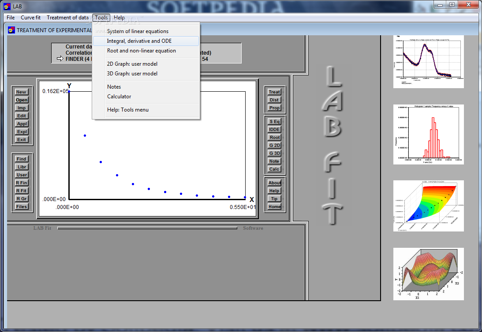Click the blue-red curve fit thumbnail

[x=429, y=62]
